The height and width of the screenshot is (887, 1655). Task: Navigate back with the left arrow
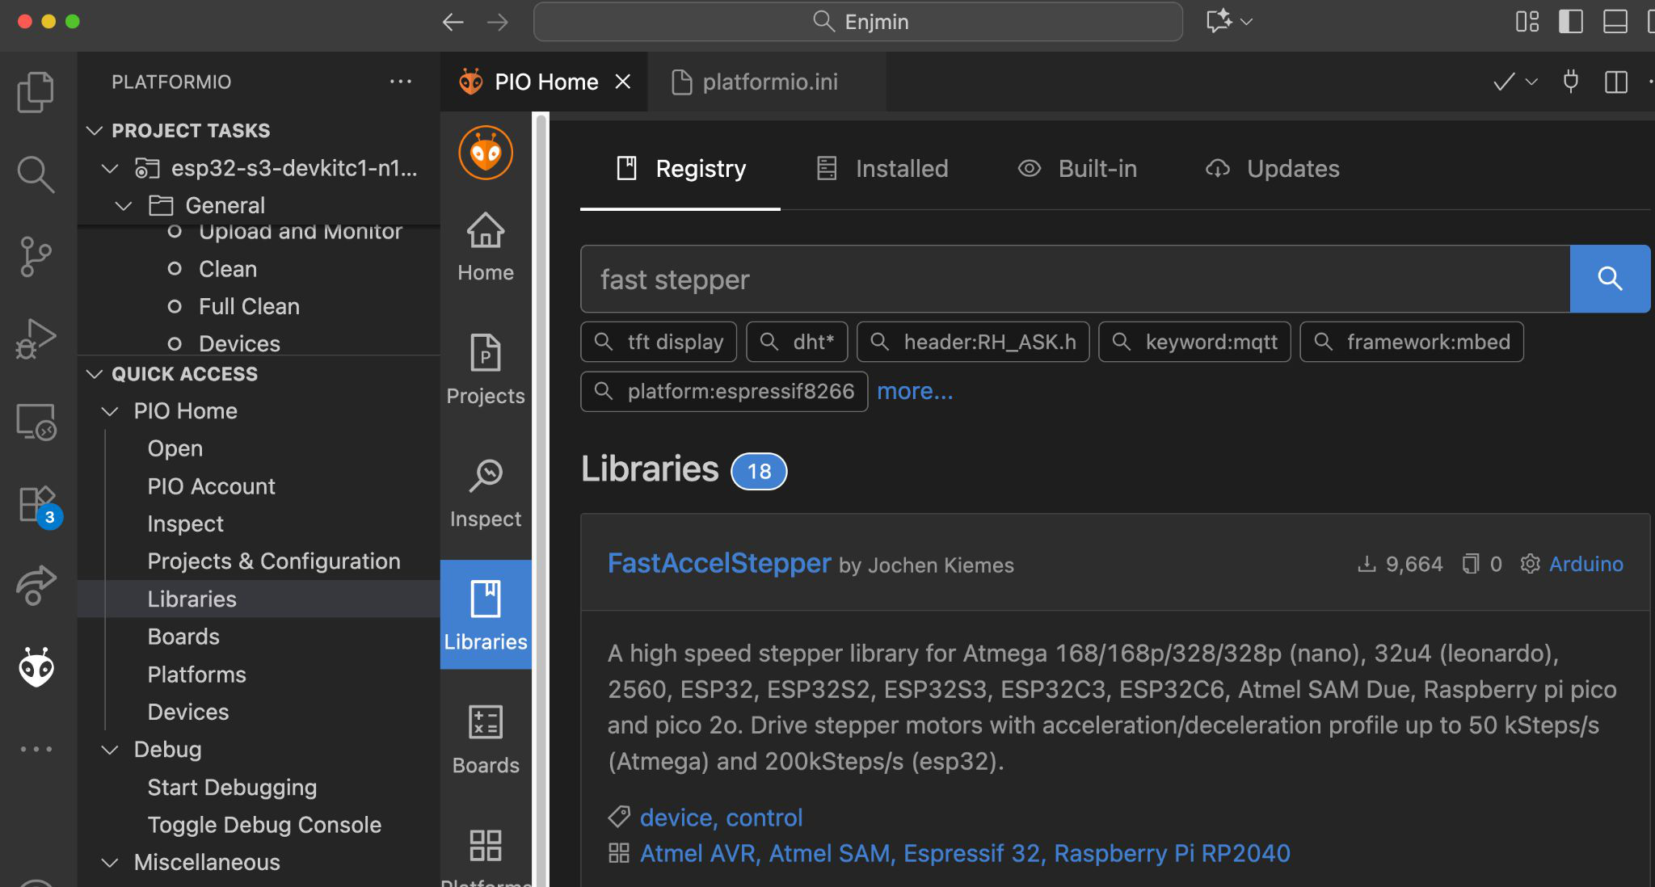(x=453, y=22)
